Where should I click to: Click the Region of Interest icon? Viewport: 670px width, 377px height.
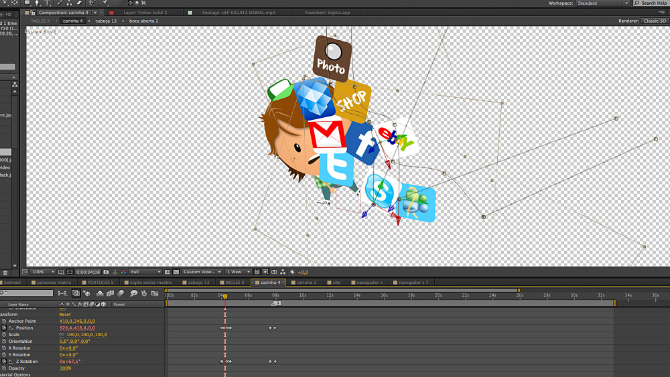[168, 272]
